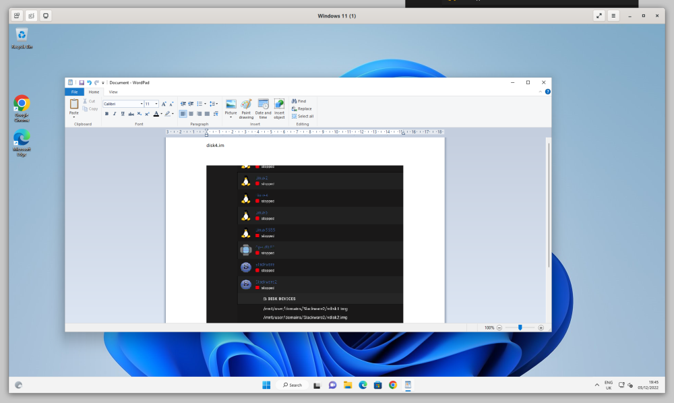Insert a Paint drawing

(x=246, y=108)
